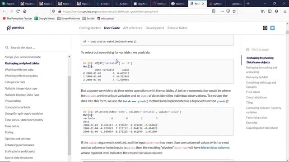Open a new browser tab
The width and height of the screenshot is (289, 162).
coord(248,4)
